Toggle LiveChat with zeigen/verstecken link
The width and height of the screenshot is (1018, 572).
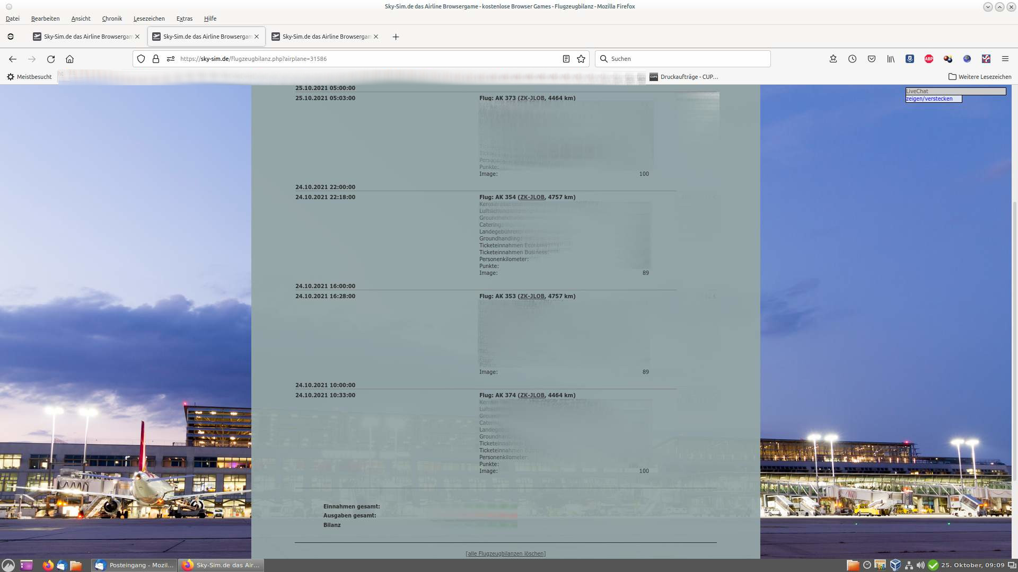click(x=929, y=99)
